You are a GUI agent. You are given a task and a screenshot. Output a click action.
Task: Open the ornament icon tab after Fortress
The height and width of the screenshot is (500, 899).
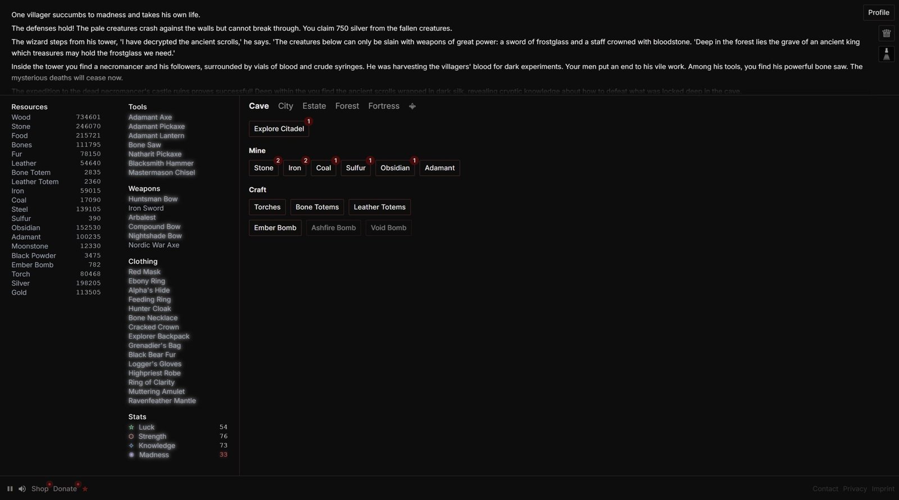click(412, 106)
